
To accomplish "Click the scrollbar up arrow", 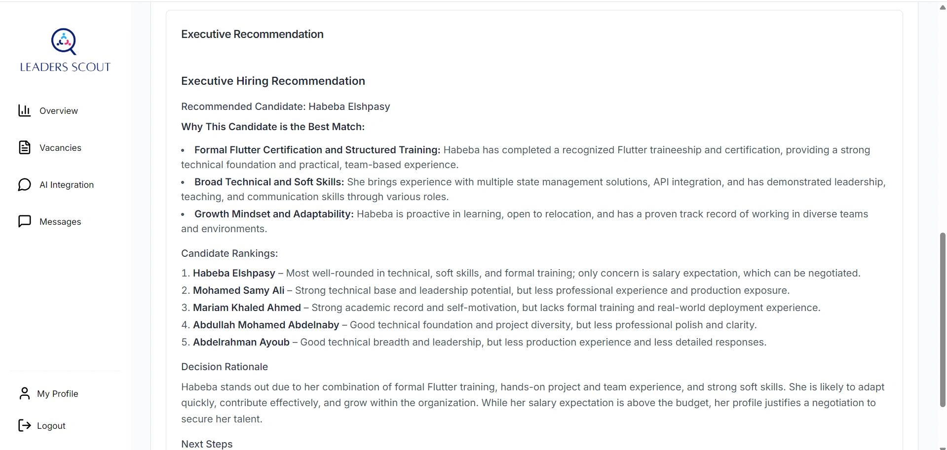I will [943, 7].
